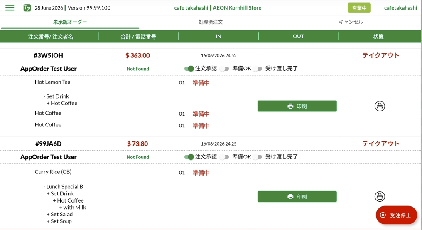The height and width of the screenshot is (230, 422).
Task: Click the 営業中 status button
Action: (x=359, y=8)
